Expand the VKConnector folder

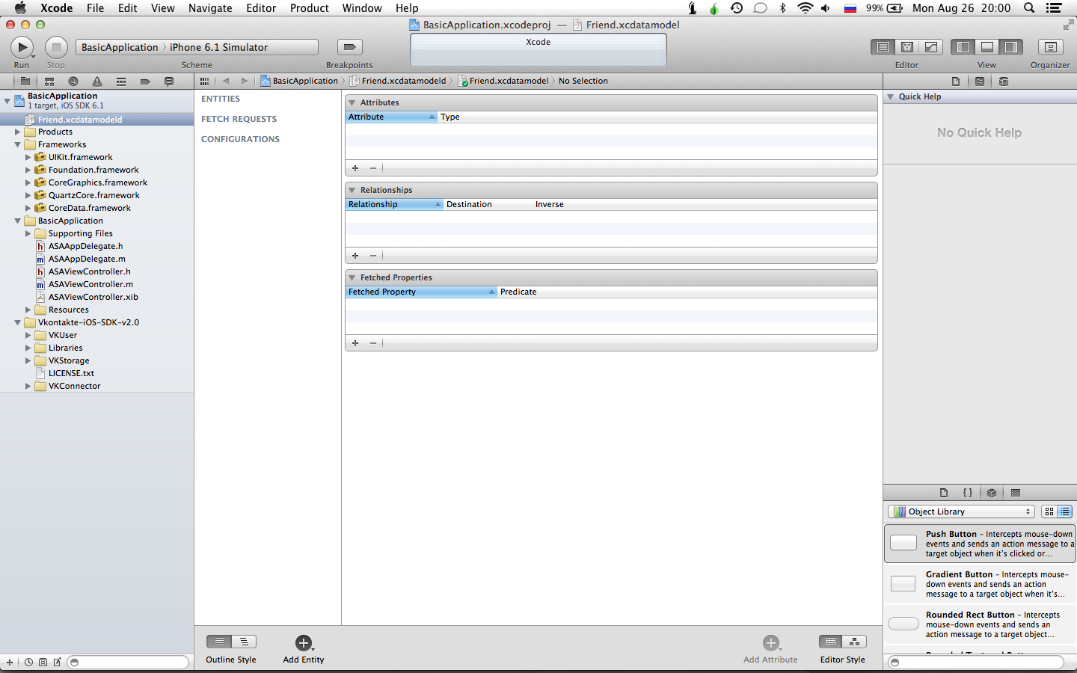point(28,386)
